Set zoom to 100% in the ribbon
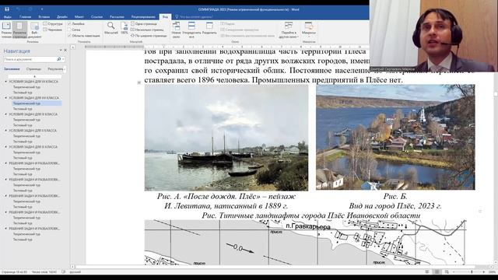498x280 pixels. (124, 28)
